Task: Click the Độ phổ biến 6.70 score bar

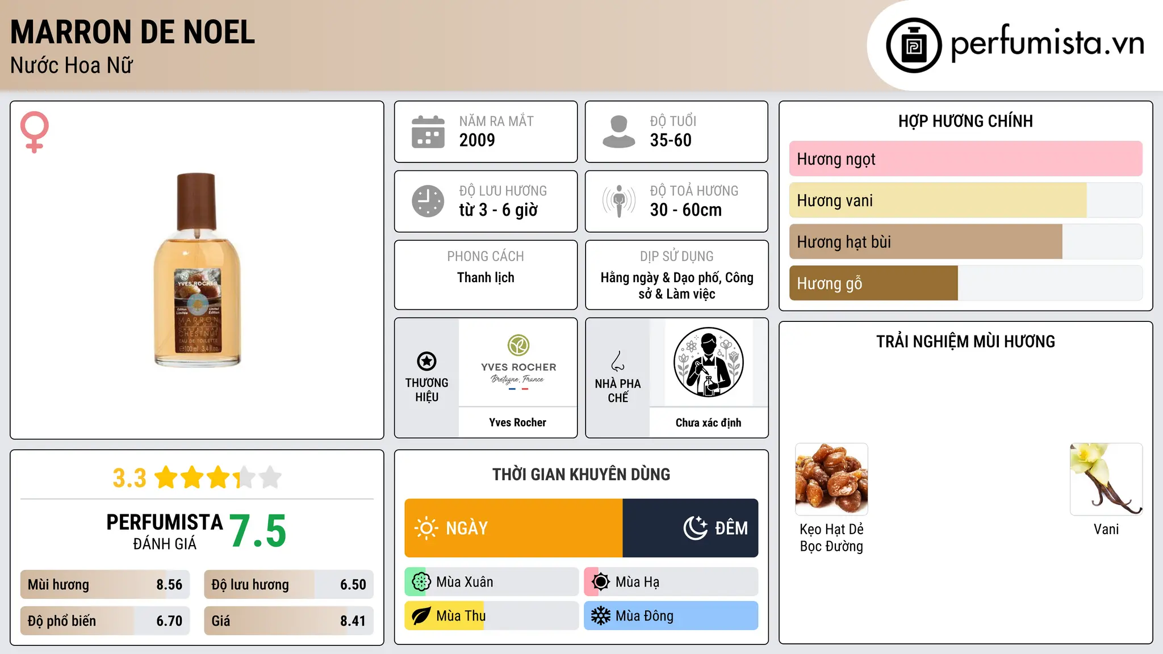Action: pos(105,621)
